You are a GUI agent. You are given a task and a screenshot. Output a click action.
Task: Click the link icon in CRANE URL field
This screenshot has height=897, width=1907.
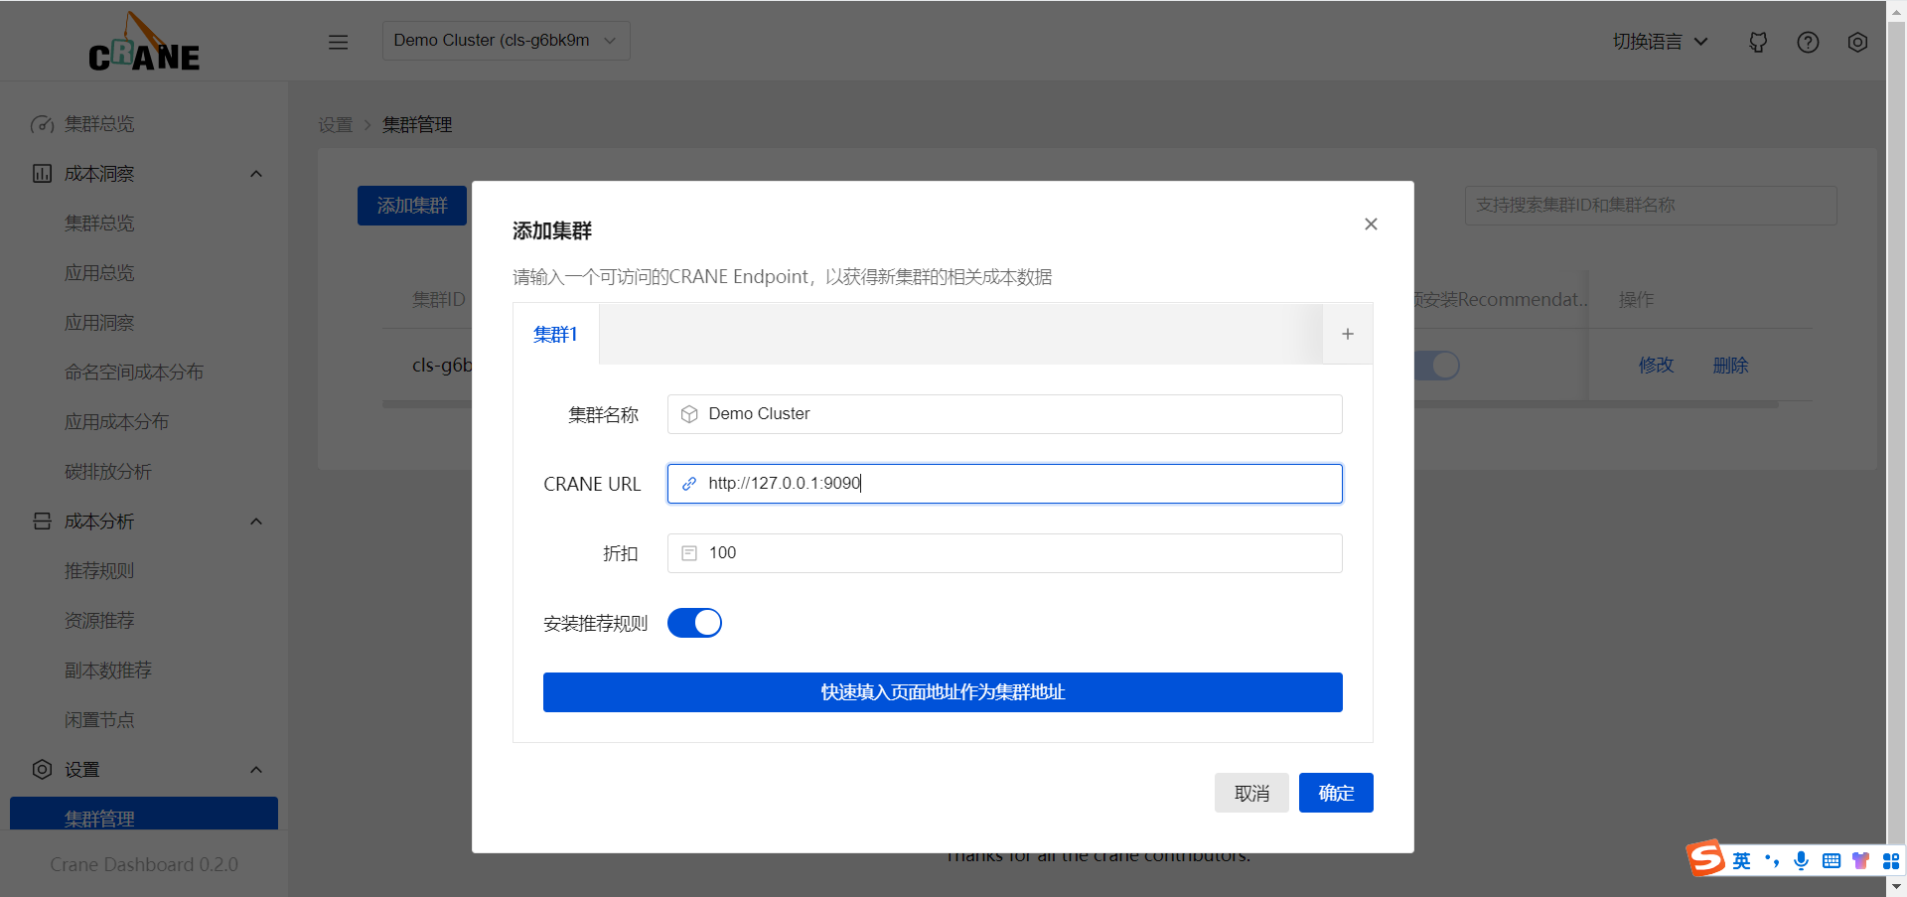pyautogui.click(x=689, y=484)
